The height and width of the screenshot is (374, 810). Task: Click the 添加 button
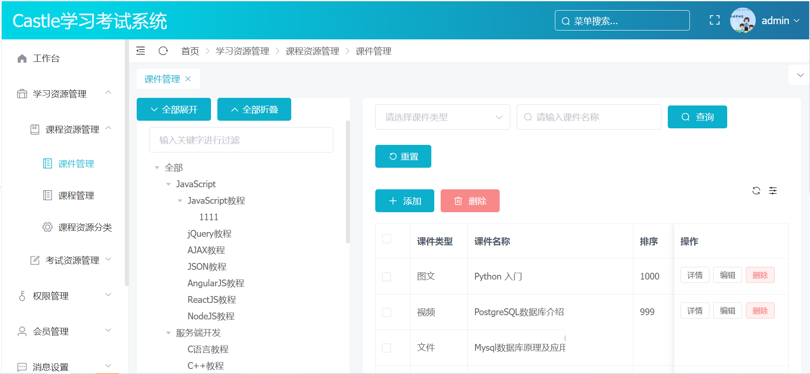click(x=405, y=201)
